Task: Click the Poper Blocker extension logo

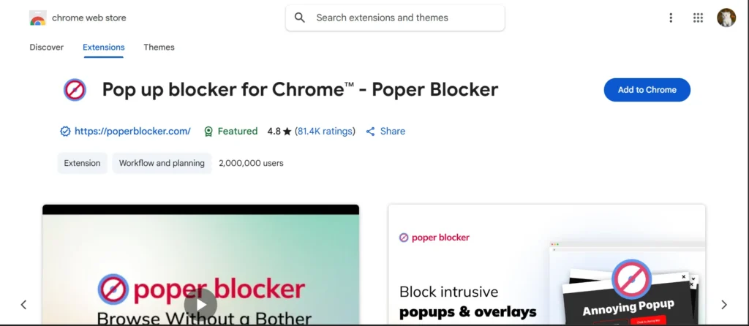Action: click(x=75, y=90)
